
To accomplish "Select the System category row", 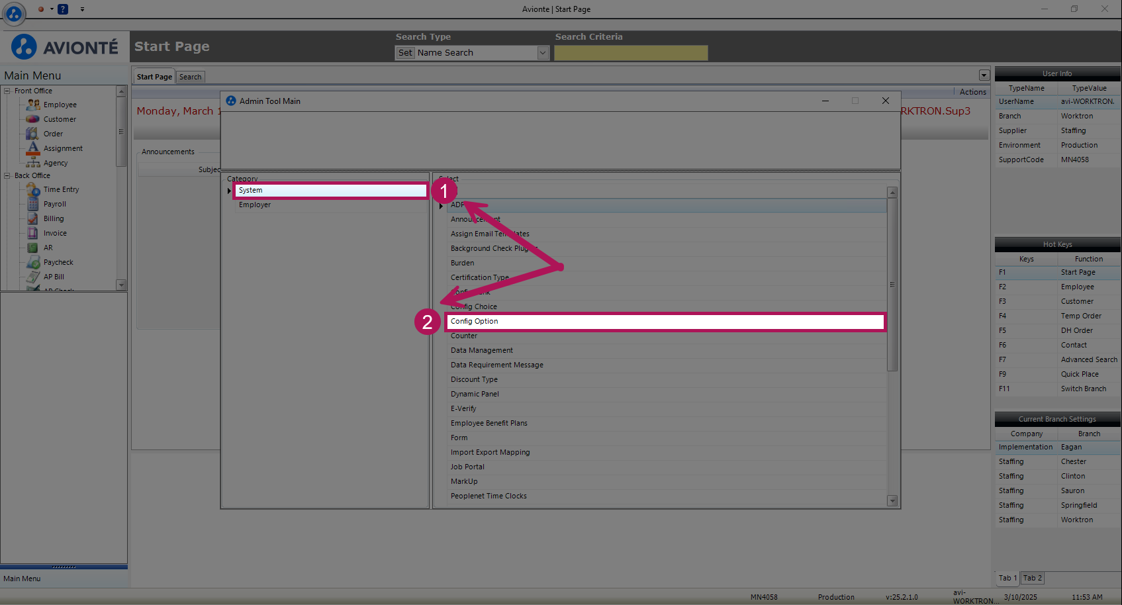I will pos(330,191).
